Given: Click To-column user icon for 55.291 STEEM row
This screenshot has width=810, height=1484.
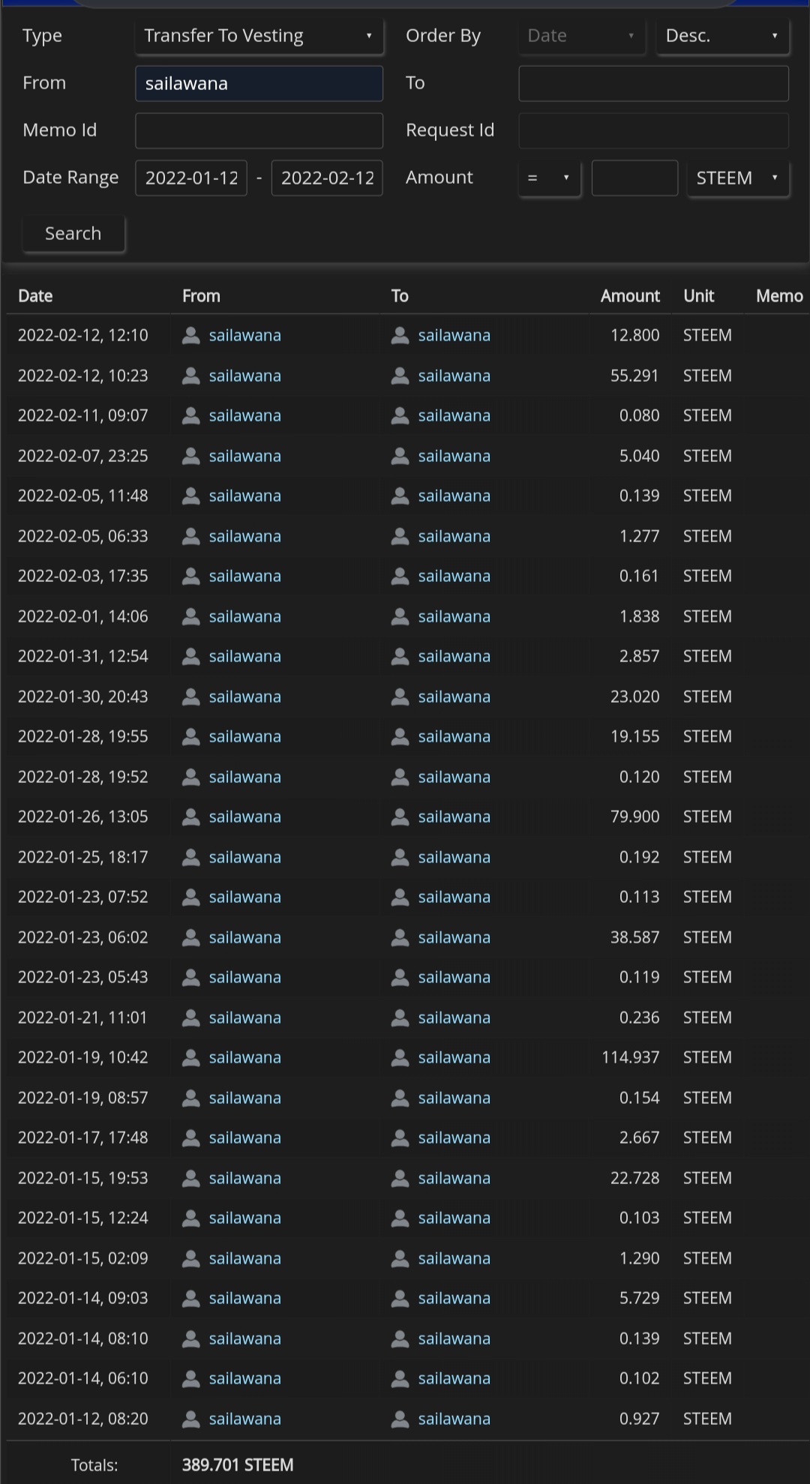Looking at the screenshot, I should [400, 376].
